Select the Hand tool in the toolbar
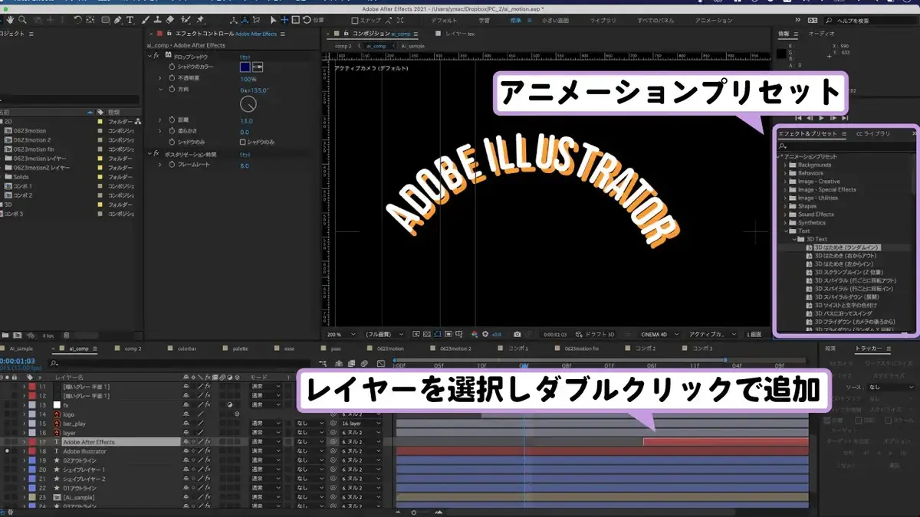Image resolution: width=920 pixels, height=517 pixels. (10, 20)
